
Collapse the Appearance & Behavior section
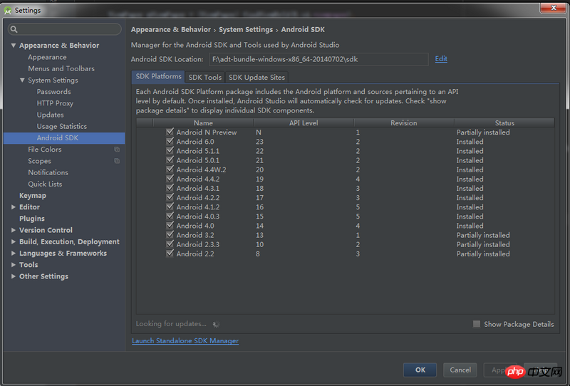coord(14,46)
